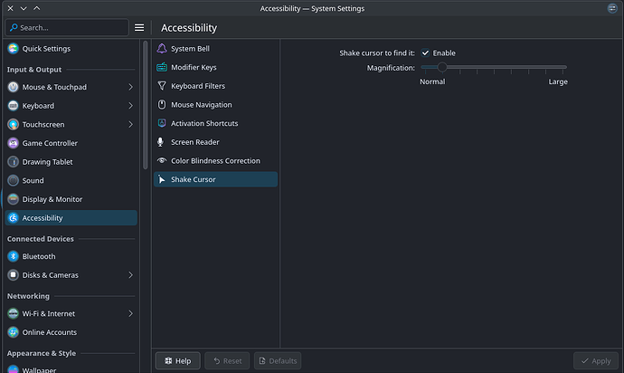Click the 'Normal' magnification label
This screenshot has height=373, width=624.
point(432,81)
